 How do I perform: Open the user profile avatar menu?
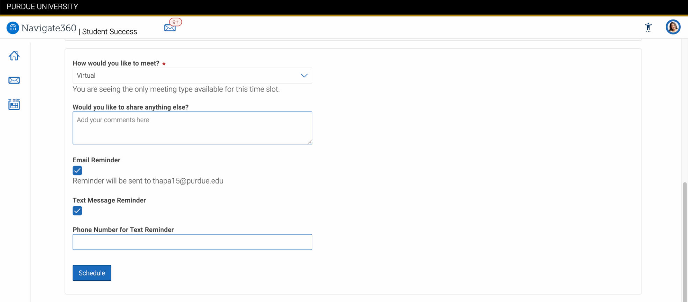(x=673, y=27)
